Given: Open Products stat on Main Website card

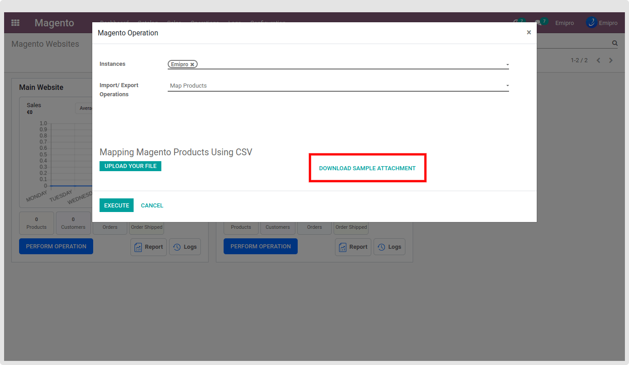Looking at the screenshot, I should click(x=36, y=223).
